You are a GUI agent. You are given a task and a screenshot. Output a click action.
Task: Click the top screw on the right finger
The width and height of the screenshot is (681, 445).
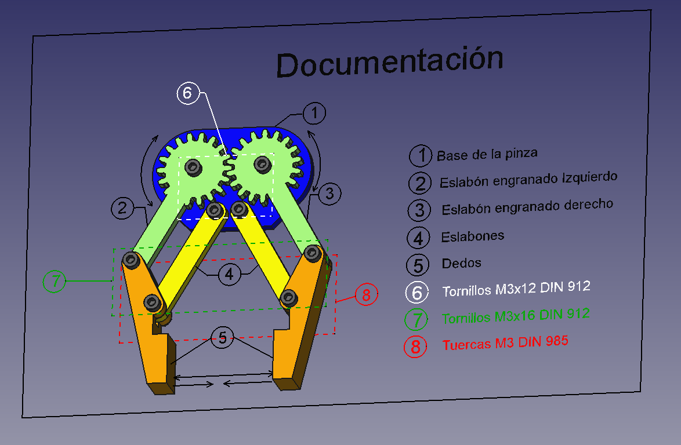point(312,253)
